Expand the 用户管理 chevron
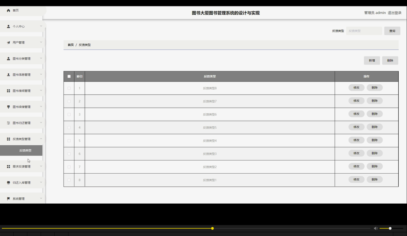This screenshot has height=236, width=407. [41, 42]
